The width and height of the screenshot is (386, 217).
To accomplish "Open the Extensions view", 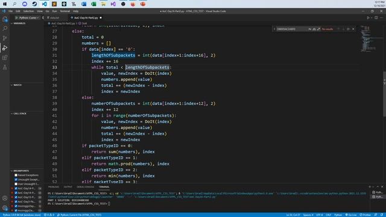I will pos(5,58).
